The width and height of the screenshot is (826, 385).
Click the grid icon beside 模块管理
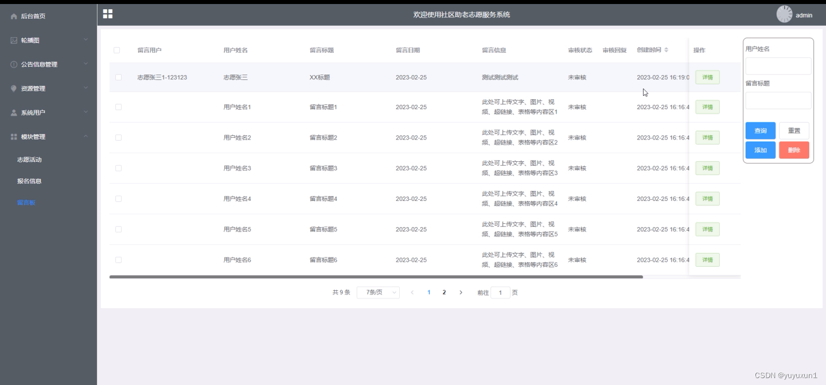click(14, 137)
